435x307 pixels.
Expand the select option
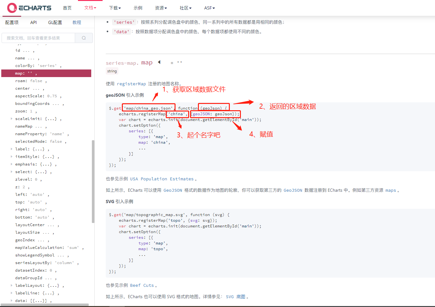click(x=11, y=172)
